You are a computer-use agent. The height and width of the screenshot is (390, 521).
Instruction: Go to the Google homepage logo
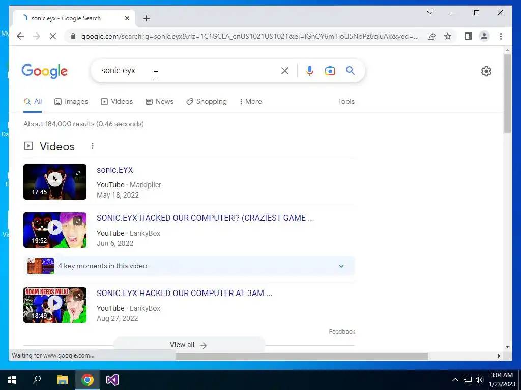coord(45,71)
